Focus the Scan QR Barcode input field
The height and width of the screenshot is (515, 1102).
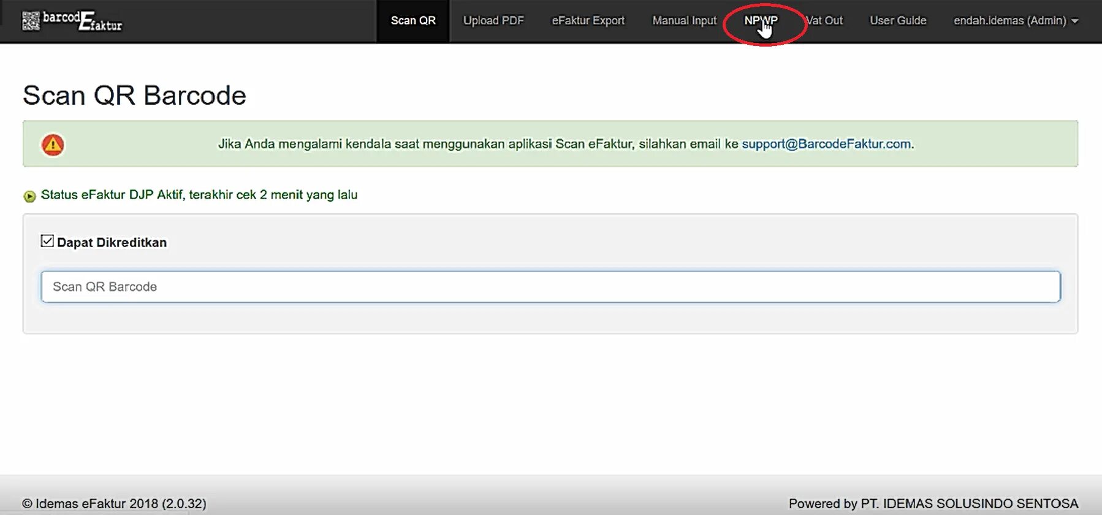tap(550, 287)
